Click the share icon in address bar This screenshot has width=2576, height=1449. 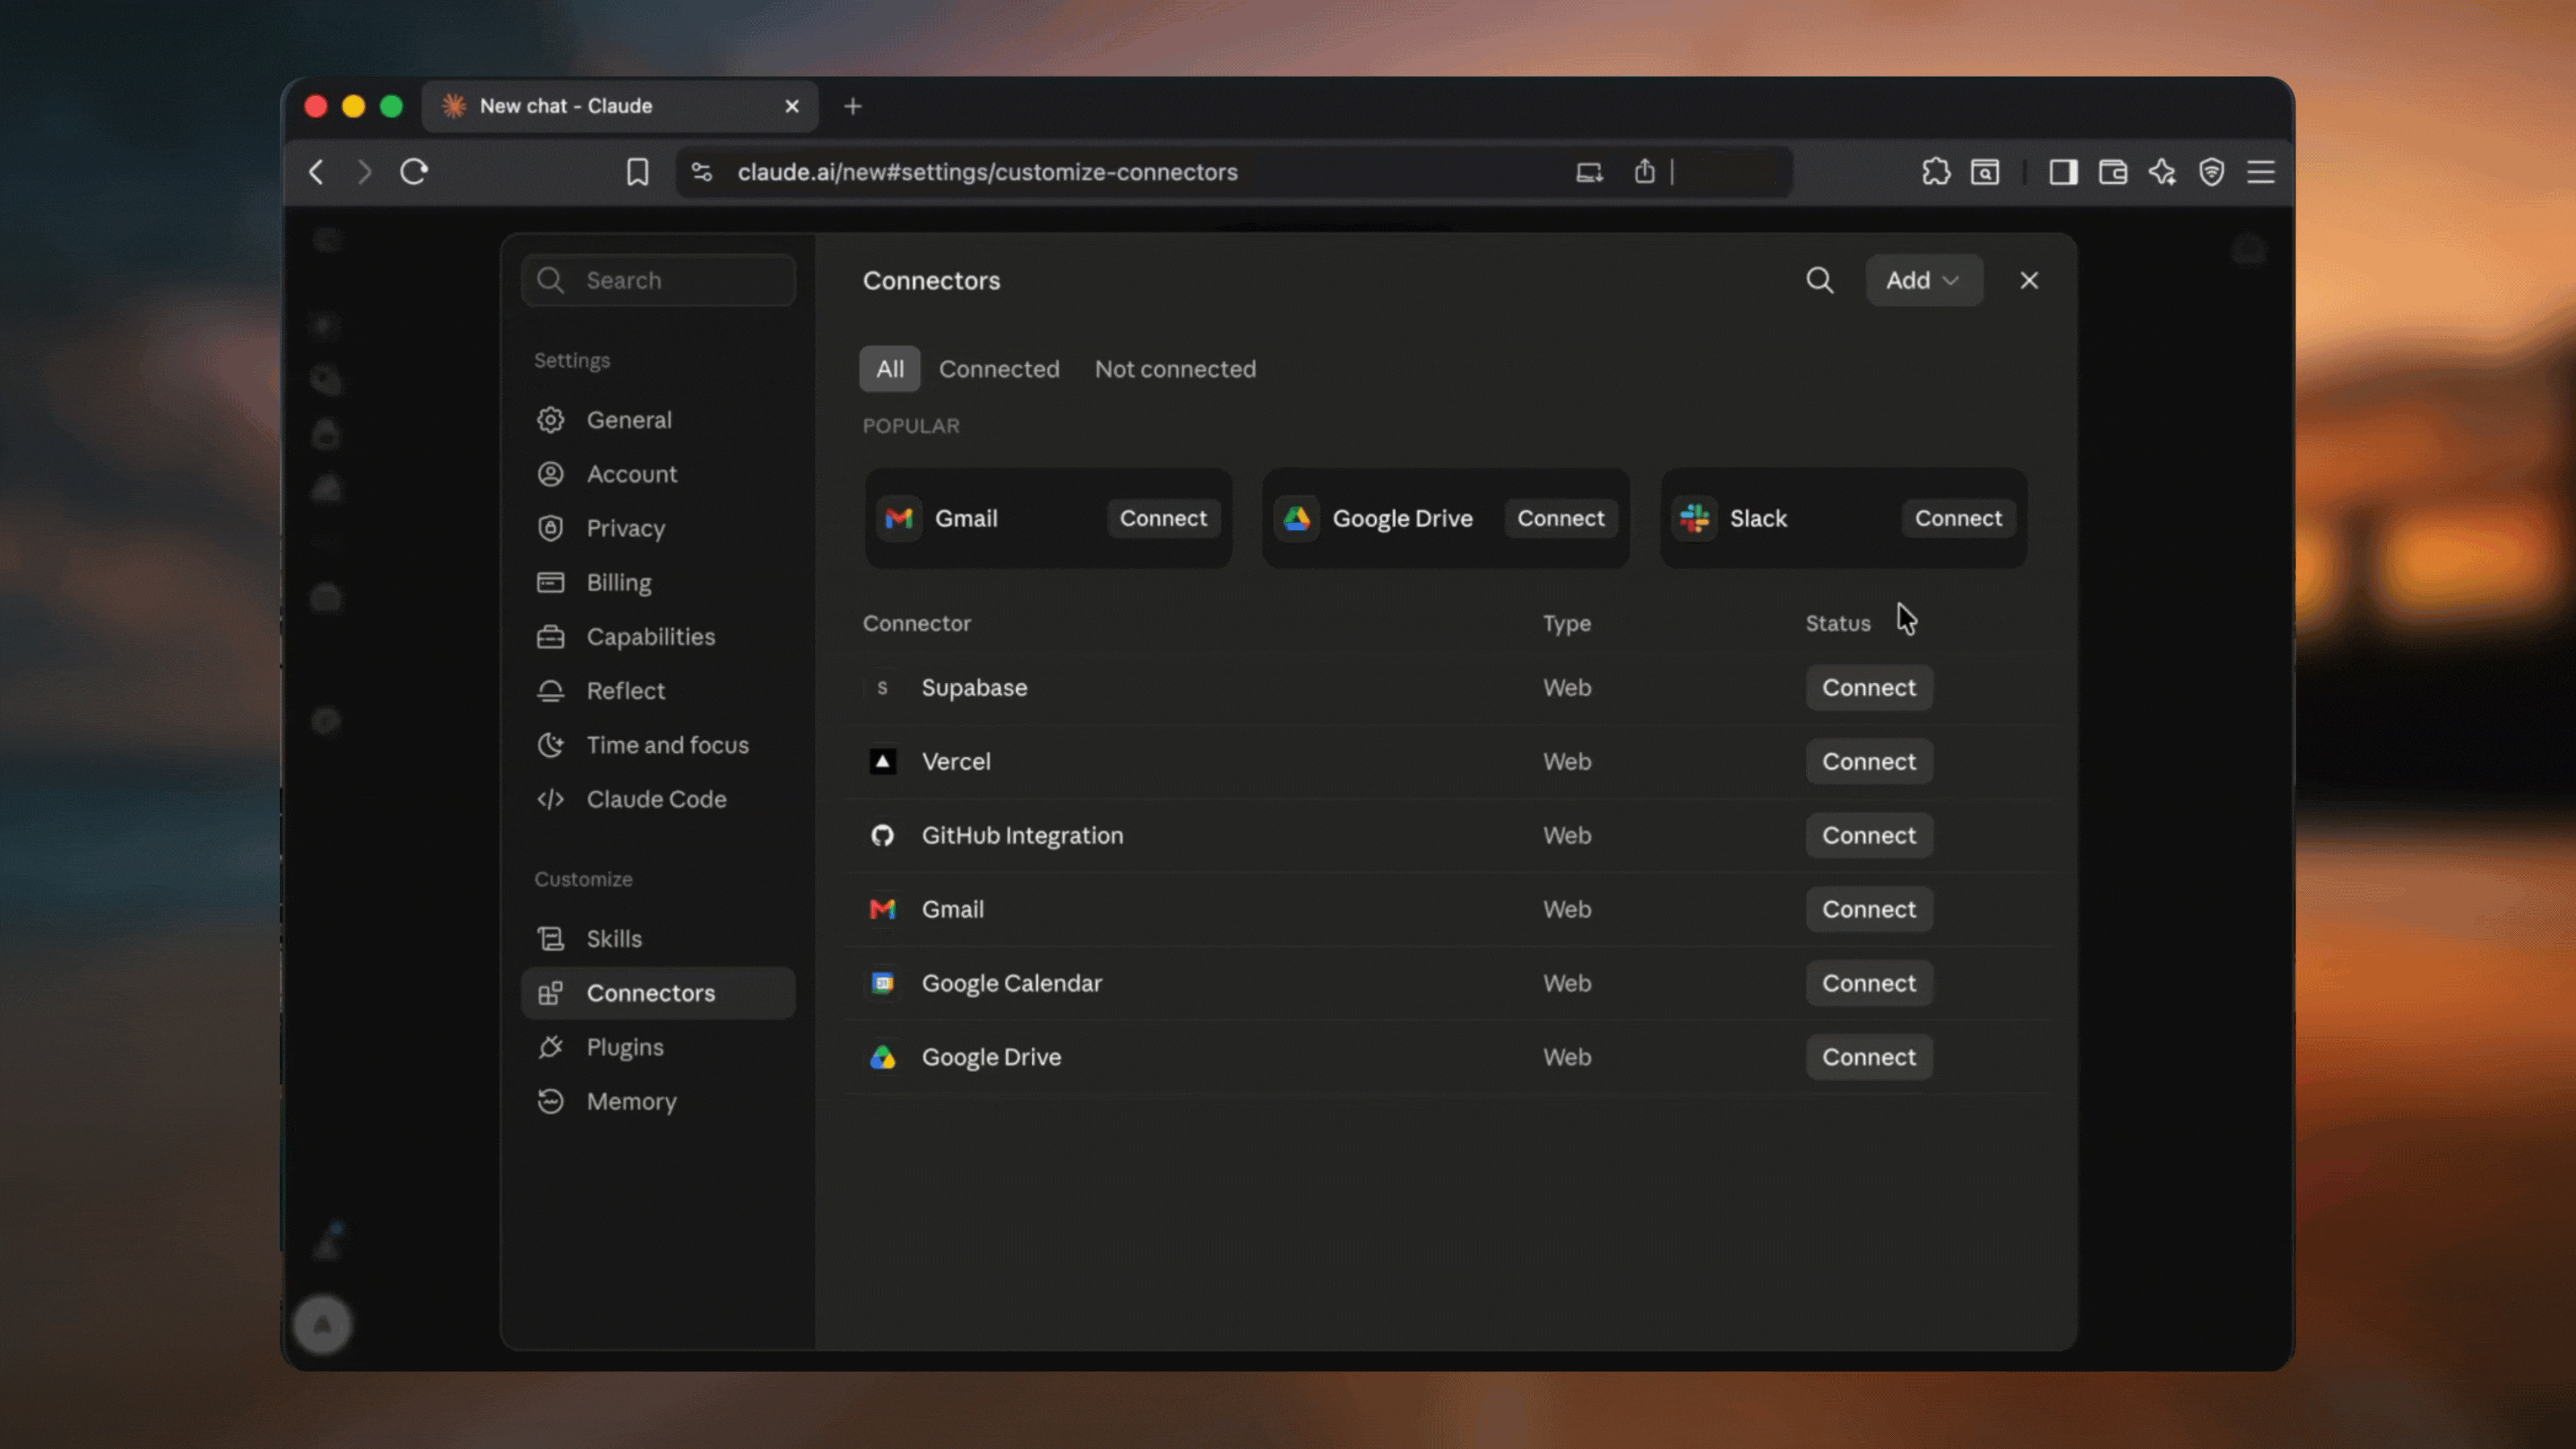tap(1644, 172)
